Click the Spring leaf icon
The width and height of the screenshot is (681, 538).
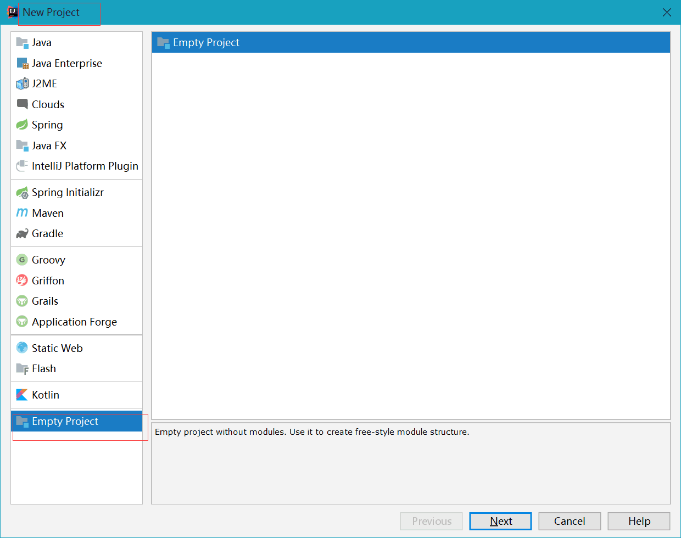coord(22,125)
